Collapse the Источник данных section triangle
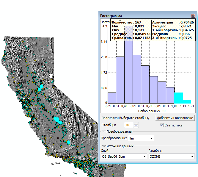 [103, 146]
